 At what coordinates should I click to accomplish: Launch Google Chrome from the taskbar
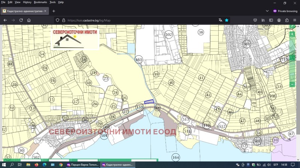tap(61, 165)
